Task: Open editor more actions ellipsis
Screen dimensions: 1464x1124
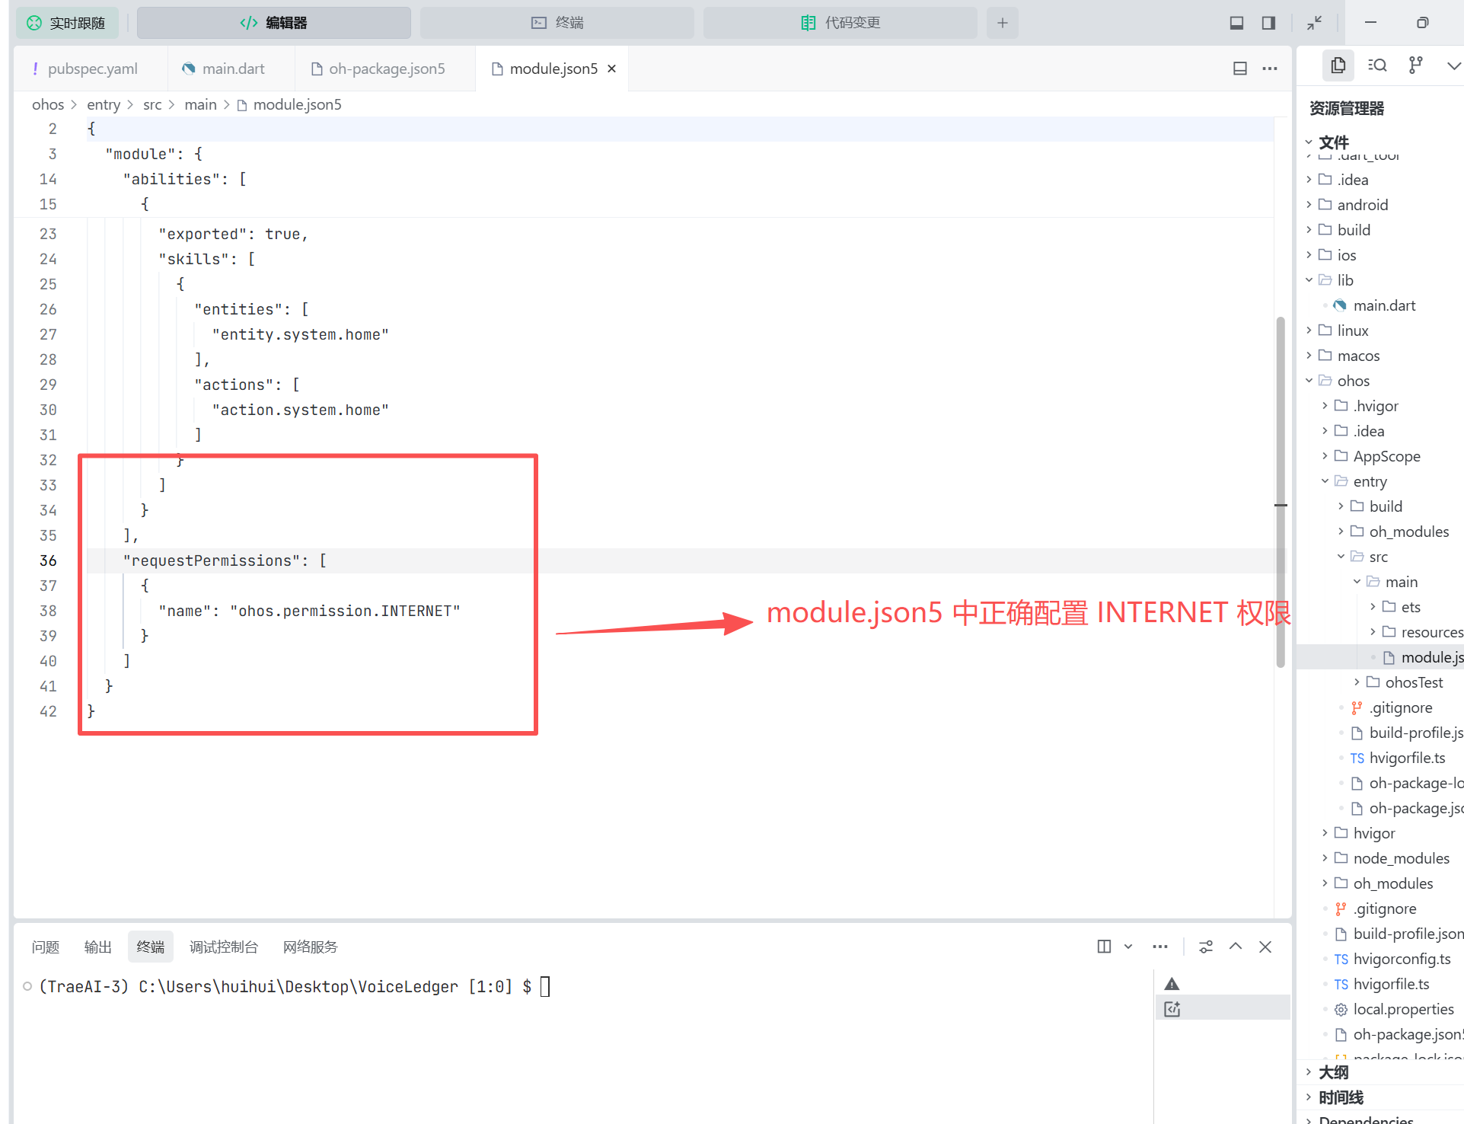Action: pos(1270,69)
